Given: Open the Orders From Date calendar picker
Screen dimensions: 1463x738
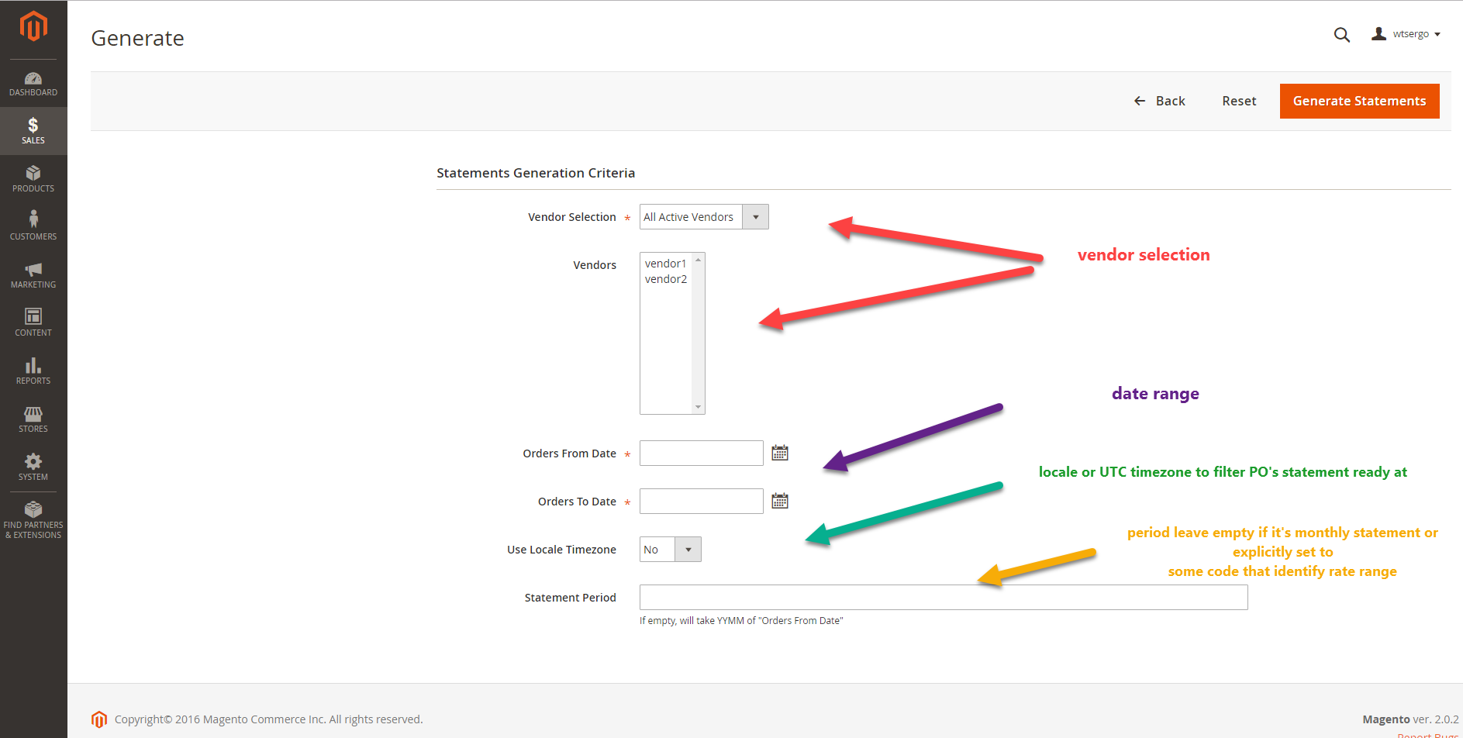Looking at the screenshot, I should pyautogui.click(x=780, y=453).
